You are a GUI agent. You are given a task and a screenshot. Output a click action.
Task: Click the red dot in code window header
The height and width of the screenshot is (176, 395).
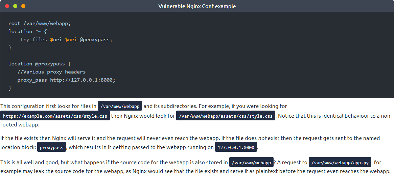point(7,6)
